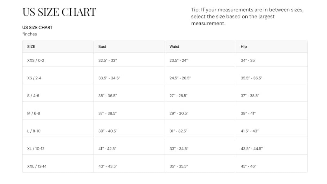Click the Hip column header
Image resolution: width=327 pixels, height=184 pixels.
click(x=244, y=47)
